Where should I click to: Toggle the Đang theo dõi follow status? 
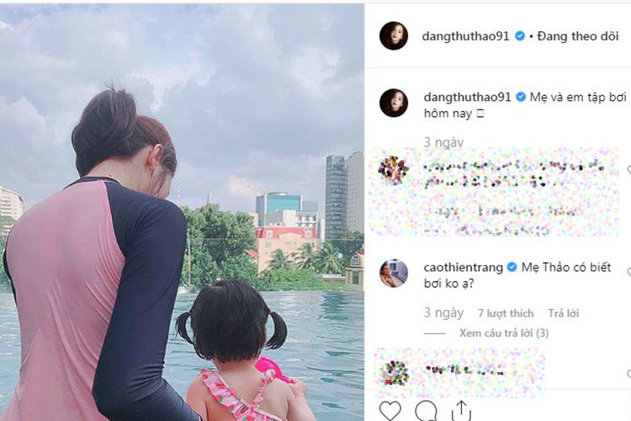[578, 36]
